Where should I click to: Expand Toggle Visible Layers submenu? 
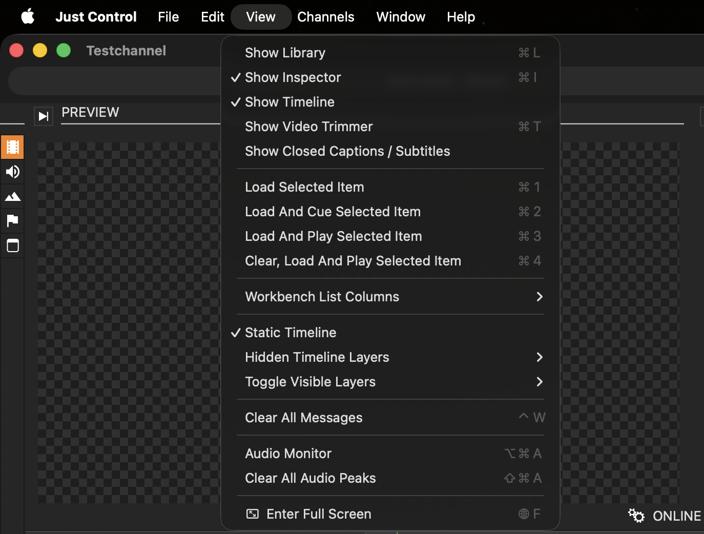pyautogui.click(x=390, y=382)
